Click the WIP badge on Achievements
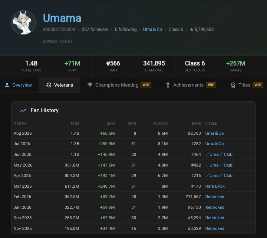This screenshot has width=267, height=238. click(211, 85)
